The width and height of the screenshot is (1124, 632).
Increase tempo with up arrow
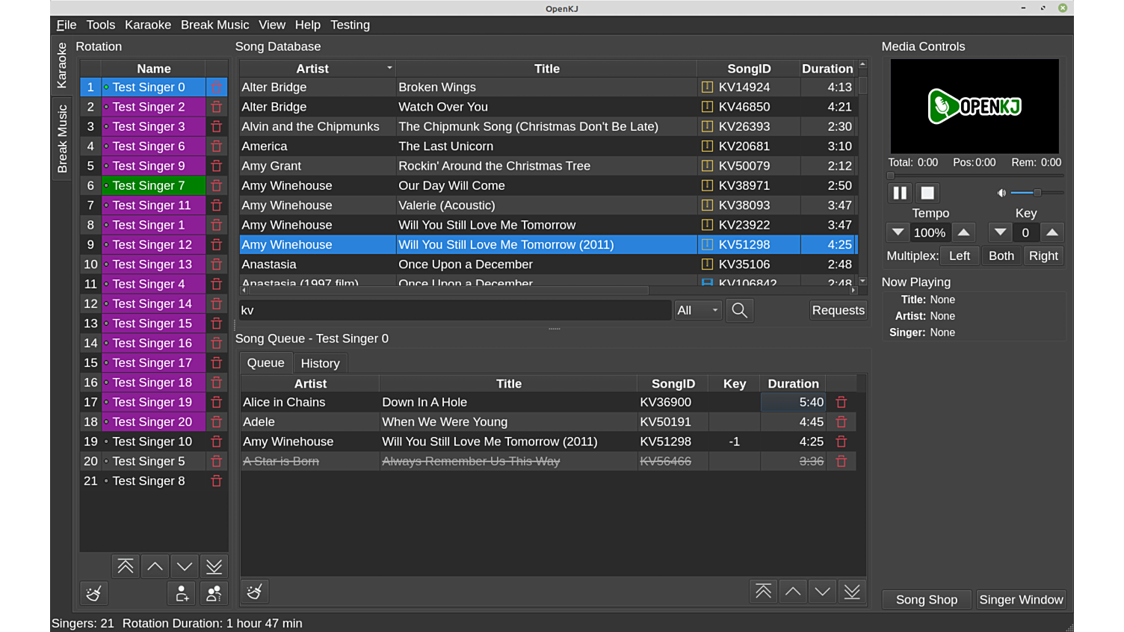tap(964, 232)
